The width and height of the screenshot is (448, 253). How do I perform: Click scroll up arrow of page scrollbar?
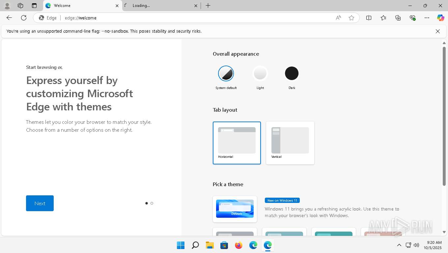444,43
